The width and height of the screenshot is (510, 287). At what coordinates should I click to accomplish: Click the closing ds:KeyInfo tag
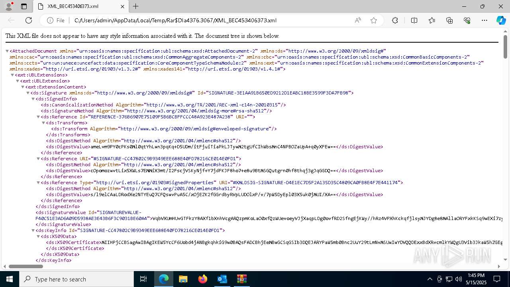[53, 260]
